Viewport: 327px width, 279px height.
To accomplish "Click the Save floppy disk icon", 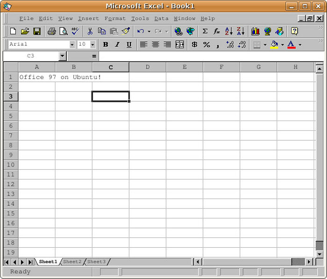I will 37,31.
